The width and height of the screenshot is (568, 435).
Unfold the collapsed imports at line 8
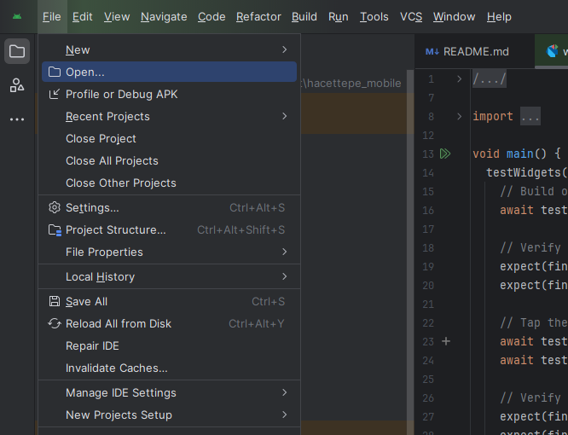(460, 117)
